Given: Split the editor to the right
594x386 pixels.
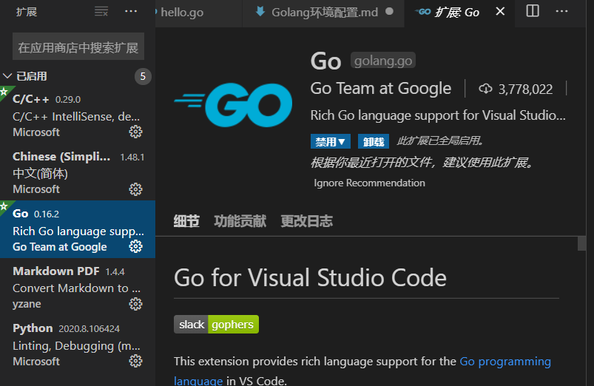Looking at the screenshot, I should click(533, 11).
